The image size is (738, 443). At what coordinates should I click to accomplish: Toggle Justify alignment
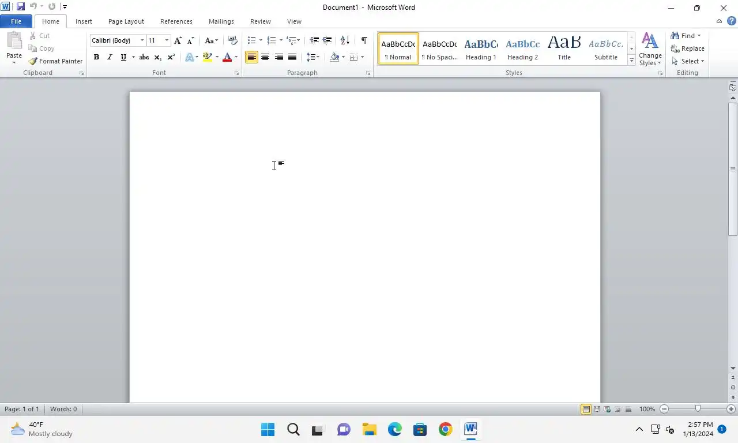click(292, 57)
